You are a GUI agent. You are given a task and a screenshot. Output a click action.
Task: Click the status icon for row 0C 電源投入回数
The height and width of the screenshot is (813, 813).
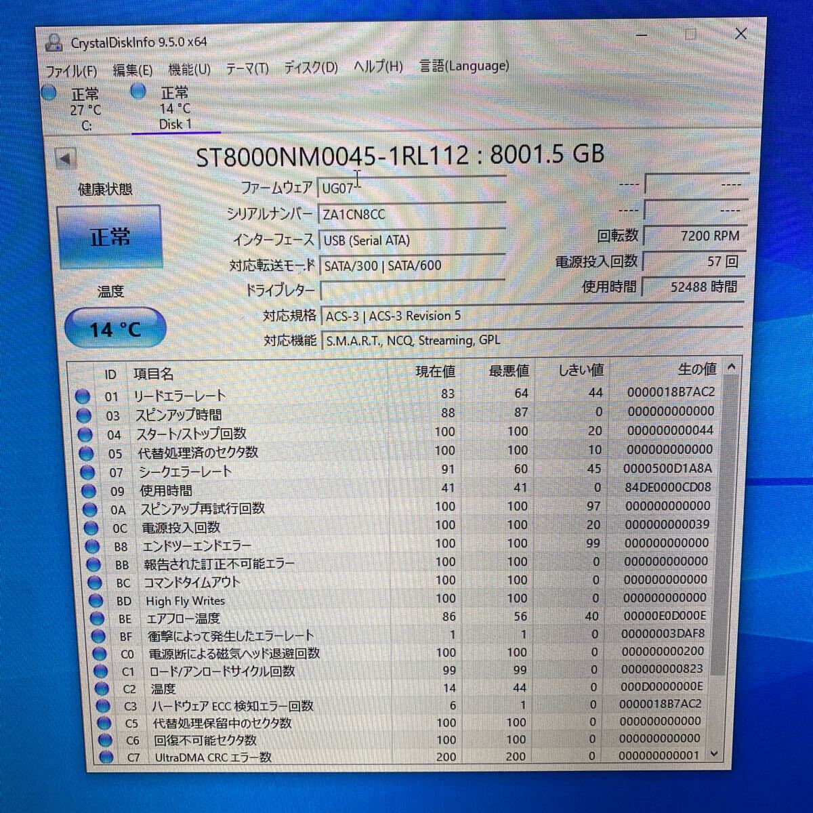[91, 528]
